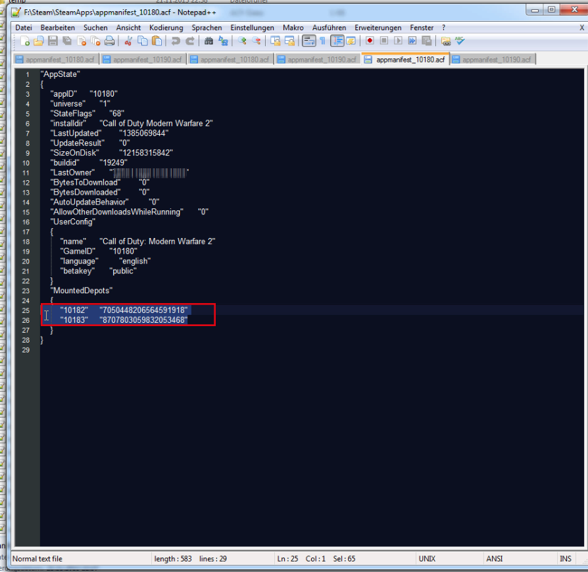Save recorded macro toolbar icon
This screenshot has height=572, width=588.
point(427,41)
